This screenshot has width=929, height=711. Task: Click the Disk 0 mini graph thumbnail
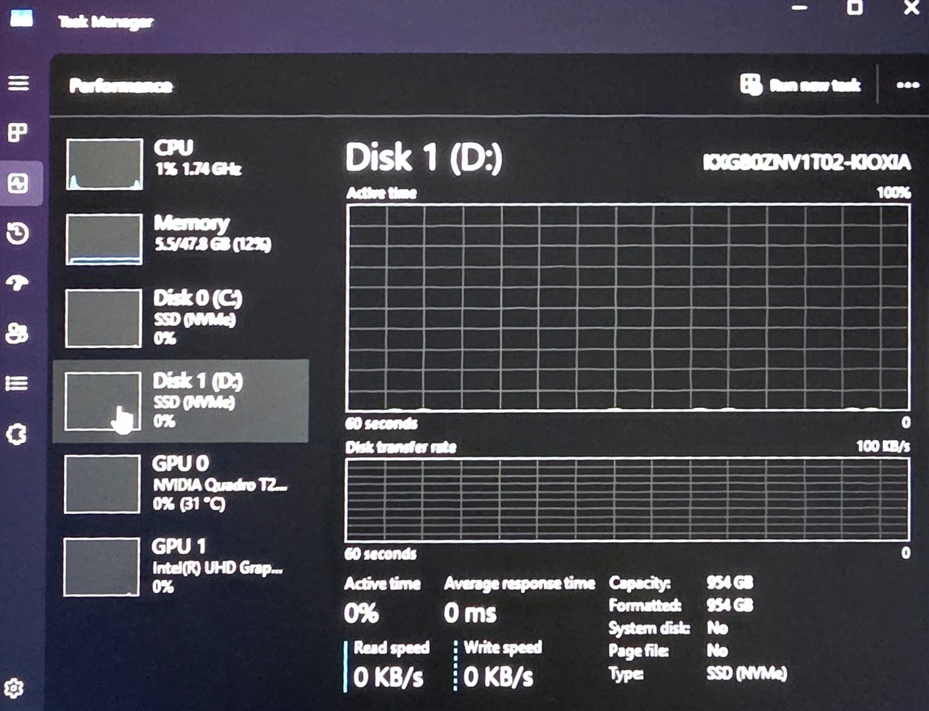tap(103, 318)
